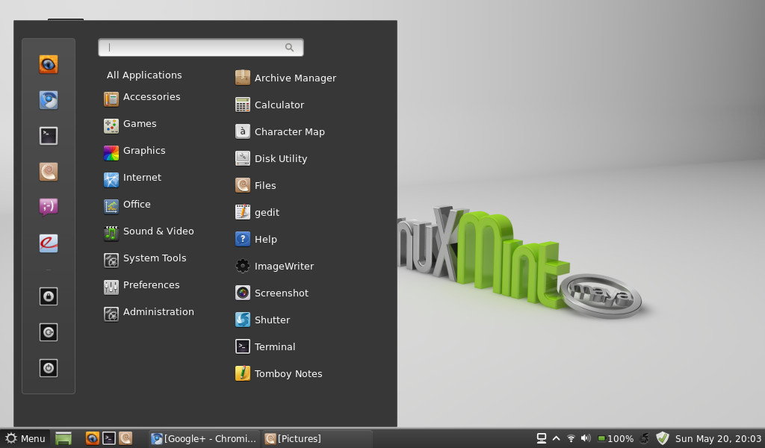The height and width of the screenshot is (448, 765).
Task: Launch the gedit text editor
Action: [265, 212]
